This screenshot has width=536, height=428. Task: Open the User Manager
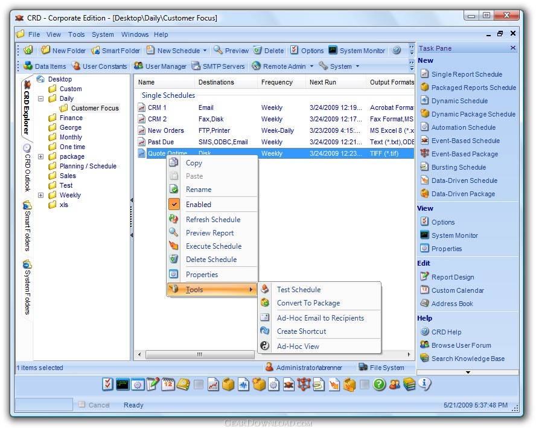pos(161,66)
